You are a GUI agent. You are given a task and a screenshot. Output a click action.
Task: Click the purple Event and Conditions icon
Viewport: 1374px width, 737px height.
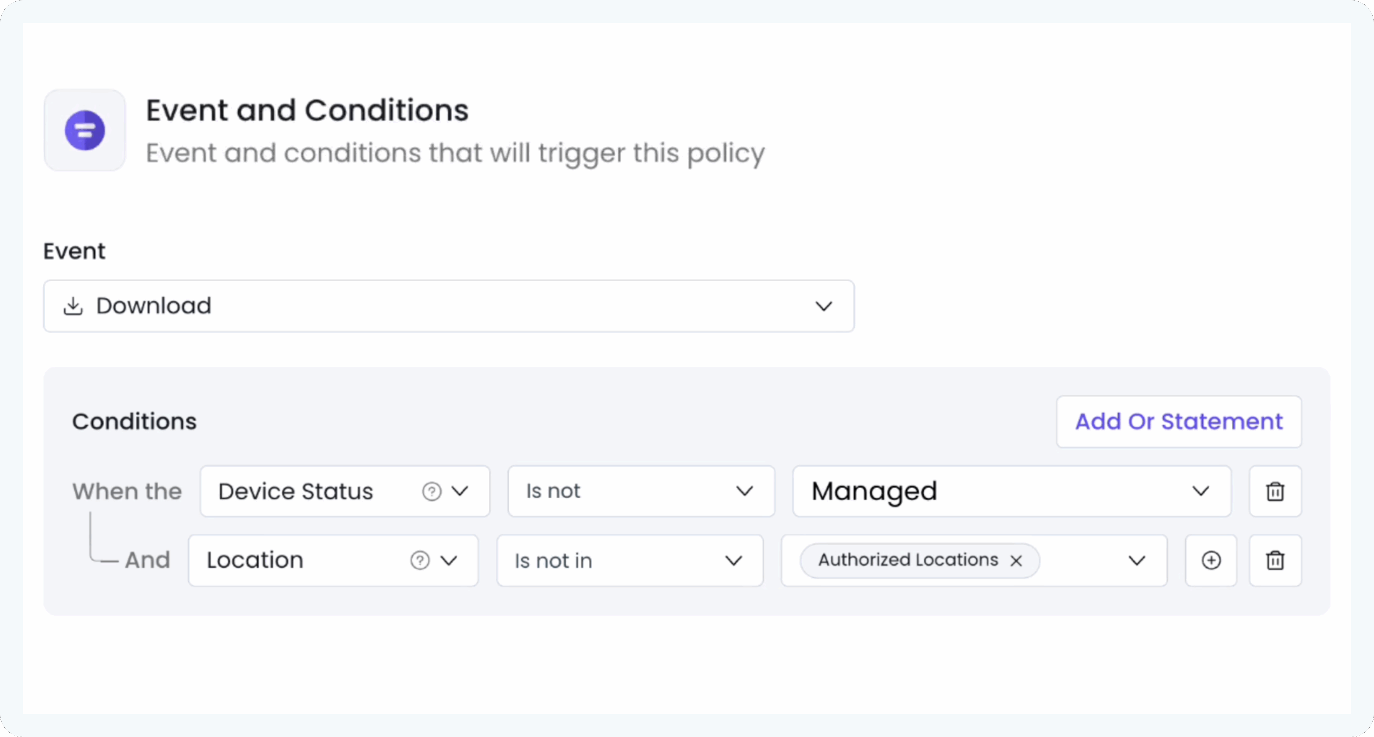[x=85, y=130]
